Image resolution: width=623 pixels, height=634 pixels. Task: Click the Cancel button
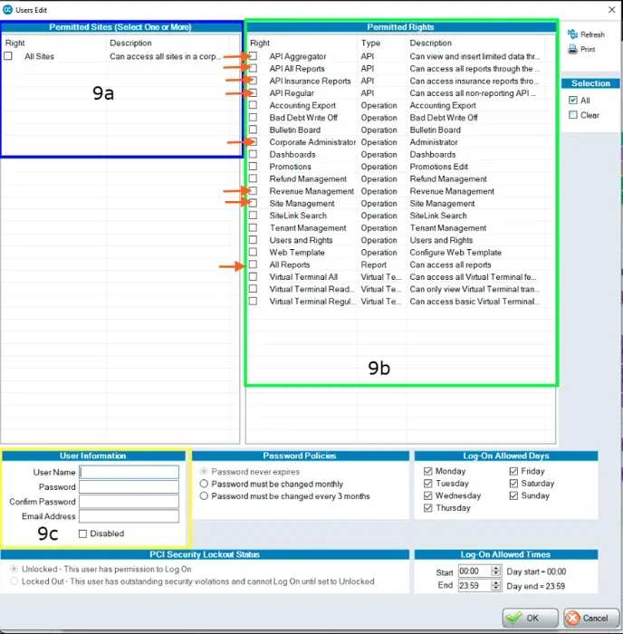coord(591,618)
